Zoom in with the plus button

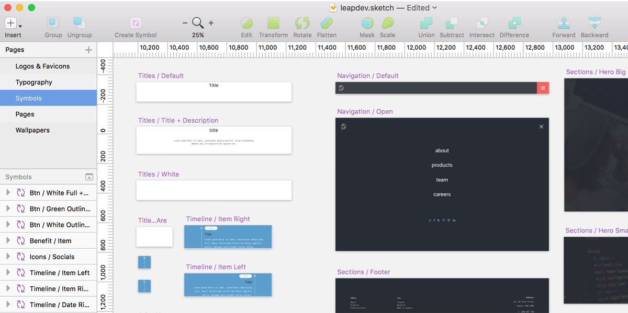(x=211, y=23)
